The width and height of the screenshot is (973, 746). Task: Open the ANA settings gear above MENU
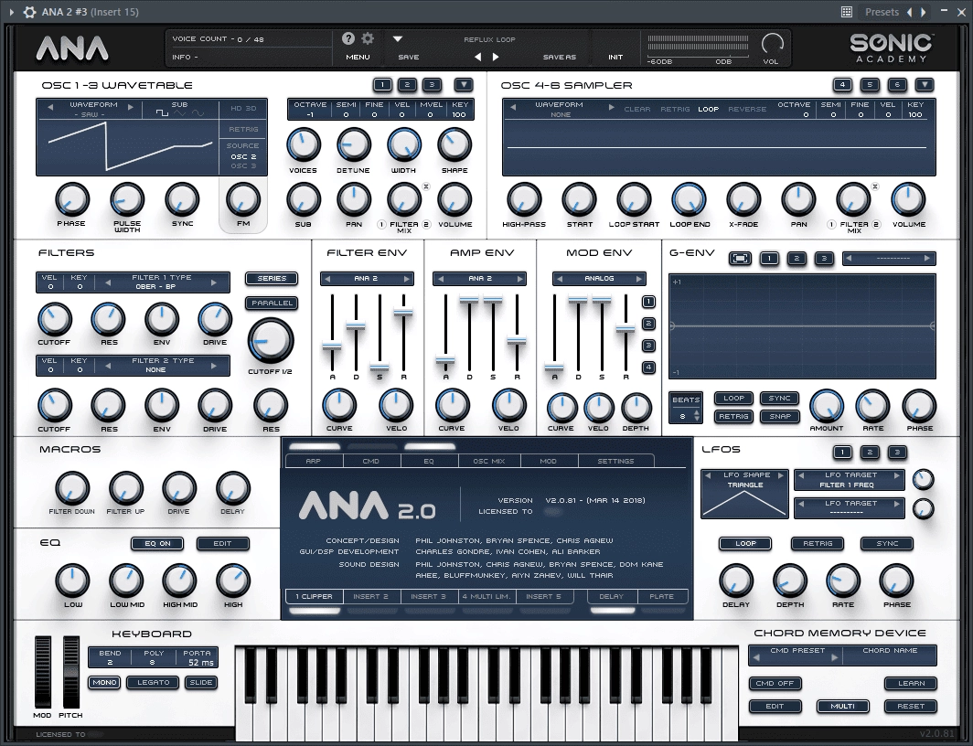coord(368,38)
